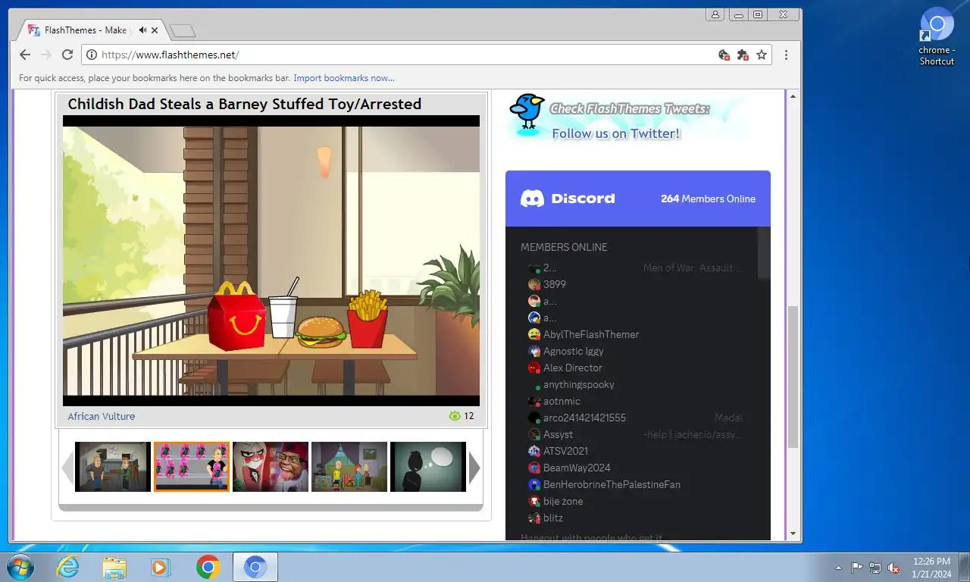Viewport: 970px width, 582px height.
Task: Show previous thumbnails with left carousel arrow
Action: (x=67, y=468)
